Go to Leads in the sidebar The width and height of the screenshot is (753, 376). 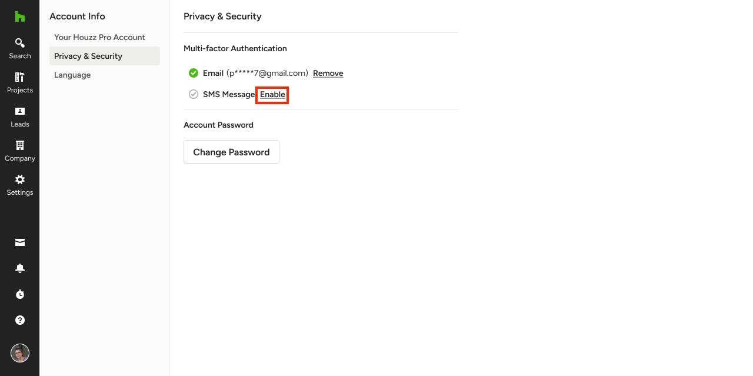[19, 117]
